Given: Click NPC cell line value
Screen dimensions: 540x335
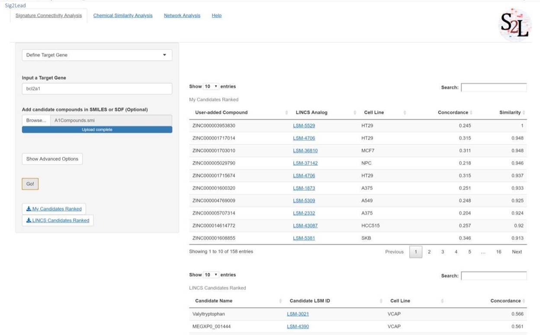Looking at the screenshot, I should [366, 163].
